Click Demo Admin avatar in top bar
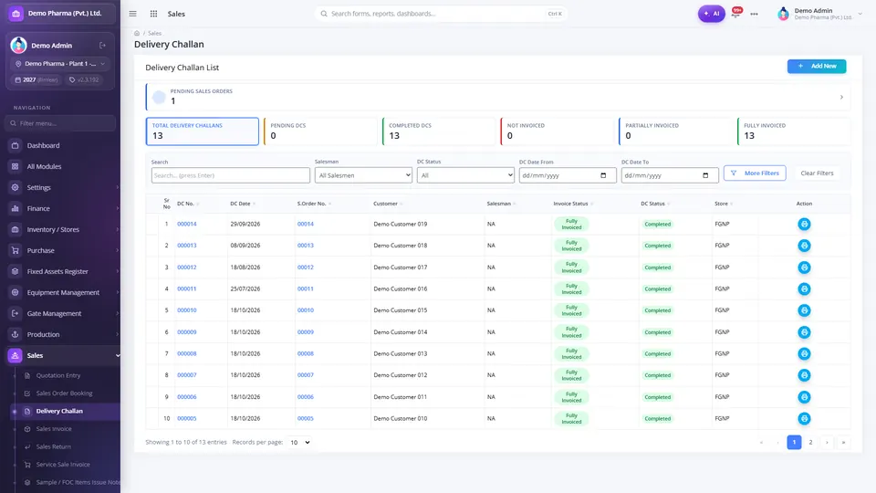This screenshot has width=876, height=493. click(783, 14)
